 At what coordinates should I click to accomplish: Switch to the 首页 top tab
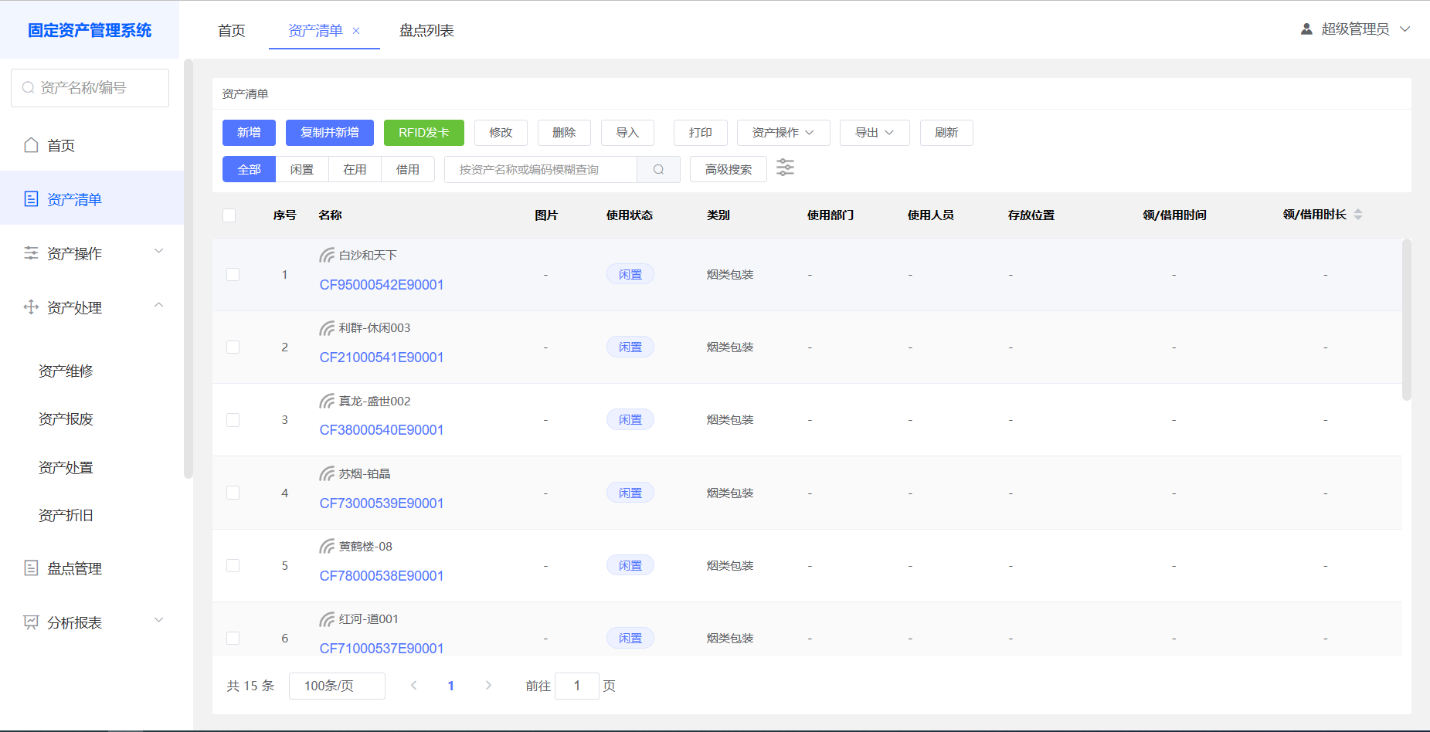click(x=232, y=31)
